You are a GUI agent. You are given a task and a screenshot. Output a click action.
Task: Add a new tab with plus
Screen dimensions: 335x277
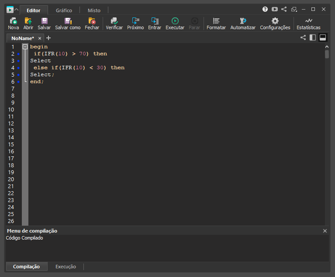(48, 38)
